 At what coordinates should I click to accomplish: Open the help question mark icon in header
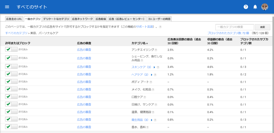246,7
